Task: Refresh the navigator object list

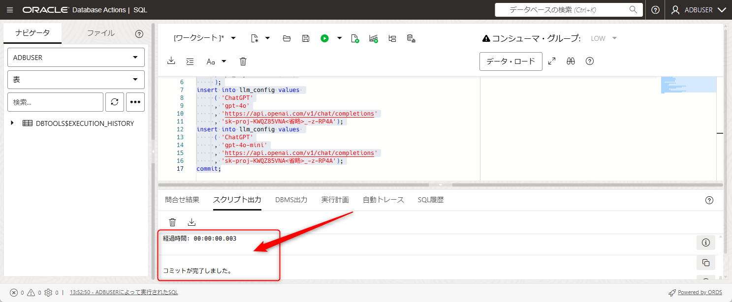Action: (114, 102)
